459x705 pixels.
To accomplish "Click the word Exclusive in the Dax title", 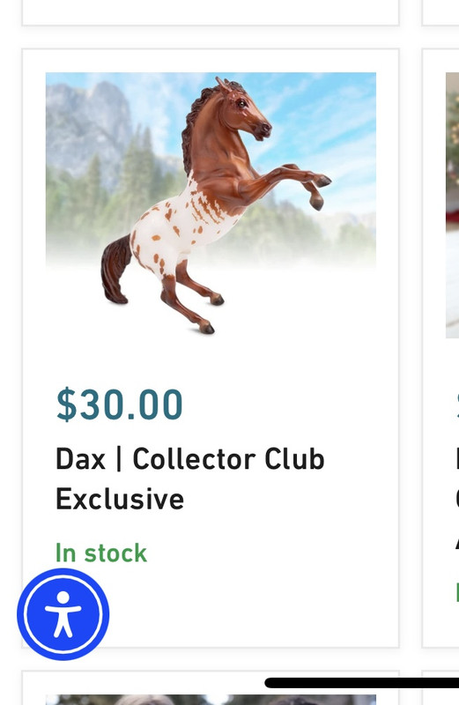I will (x=120, y=499).
